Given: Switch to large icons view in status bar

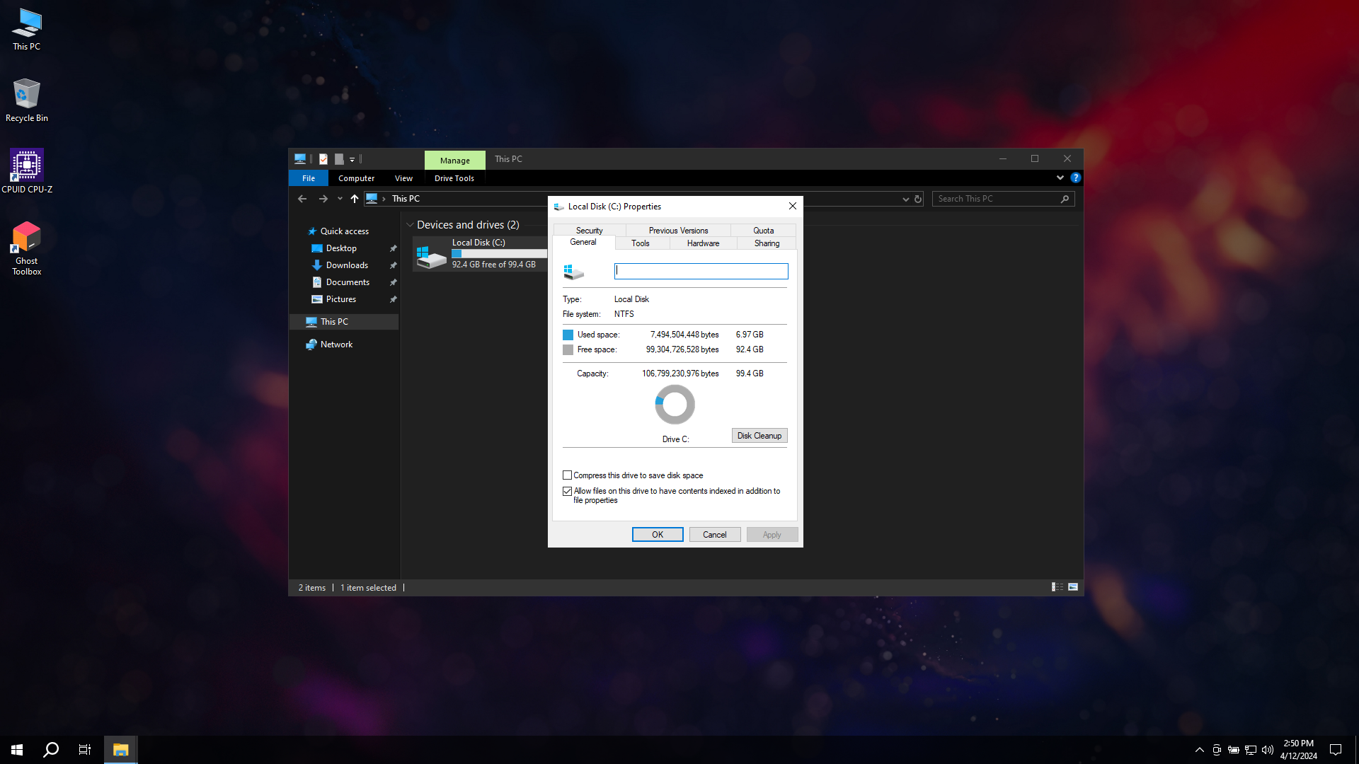Looking at the screenshot, I should 1073,587.
